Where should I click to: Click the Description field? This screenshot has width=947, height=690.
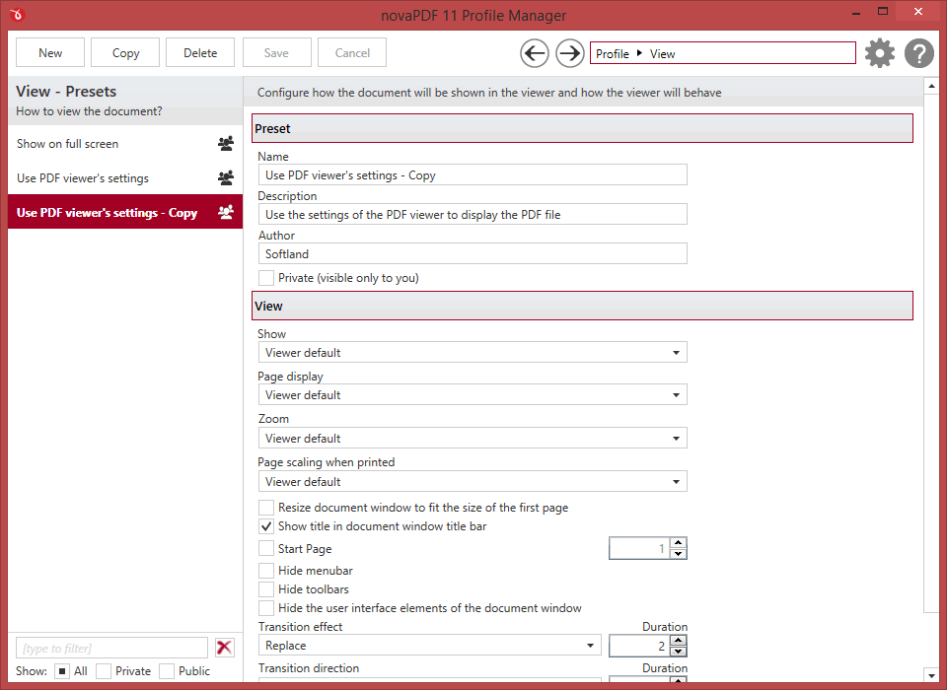click(x=473, y=214)
